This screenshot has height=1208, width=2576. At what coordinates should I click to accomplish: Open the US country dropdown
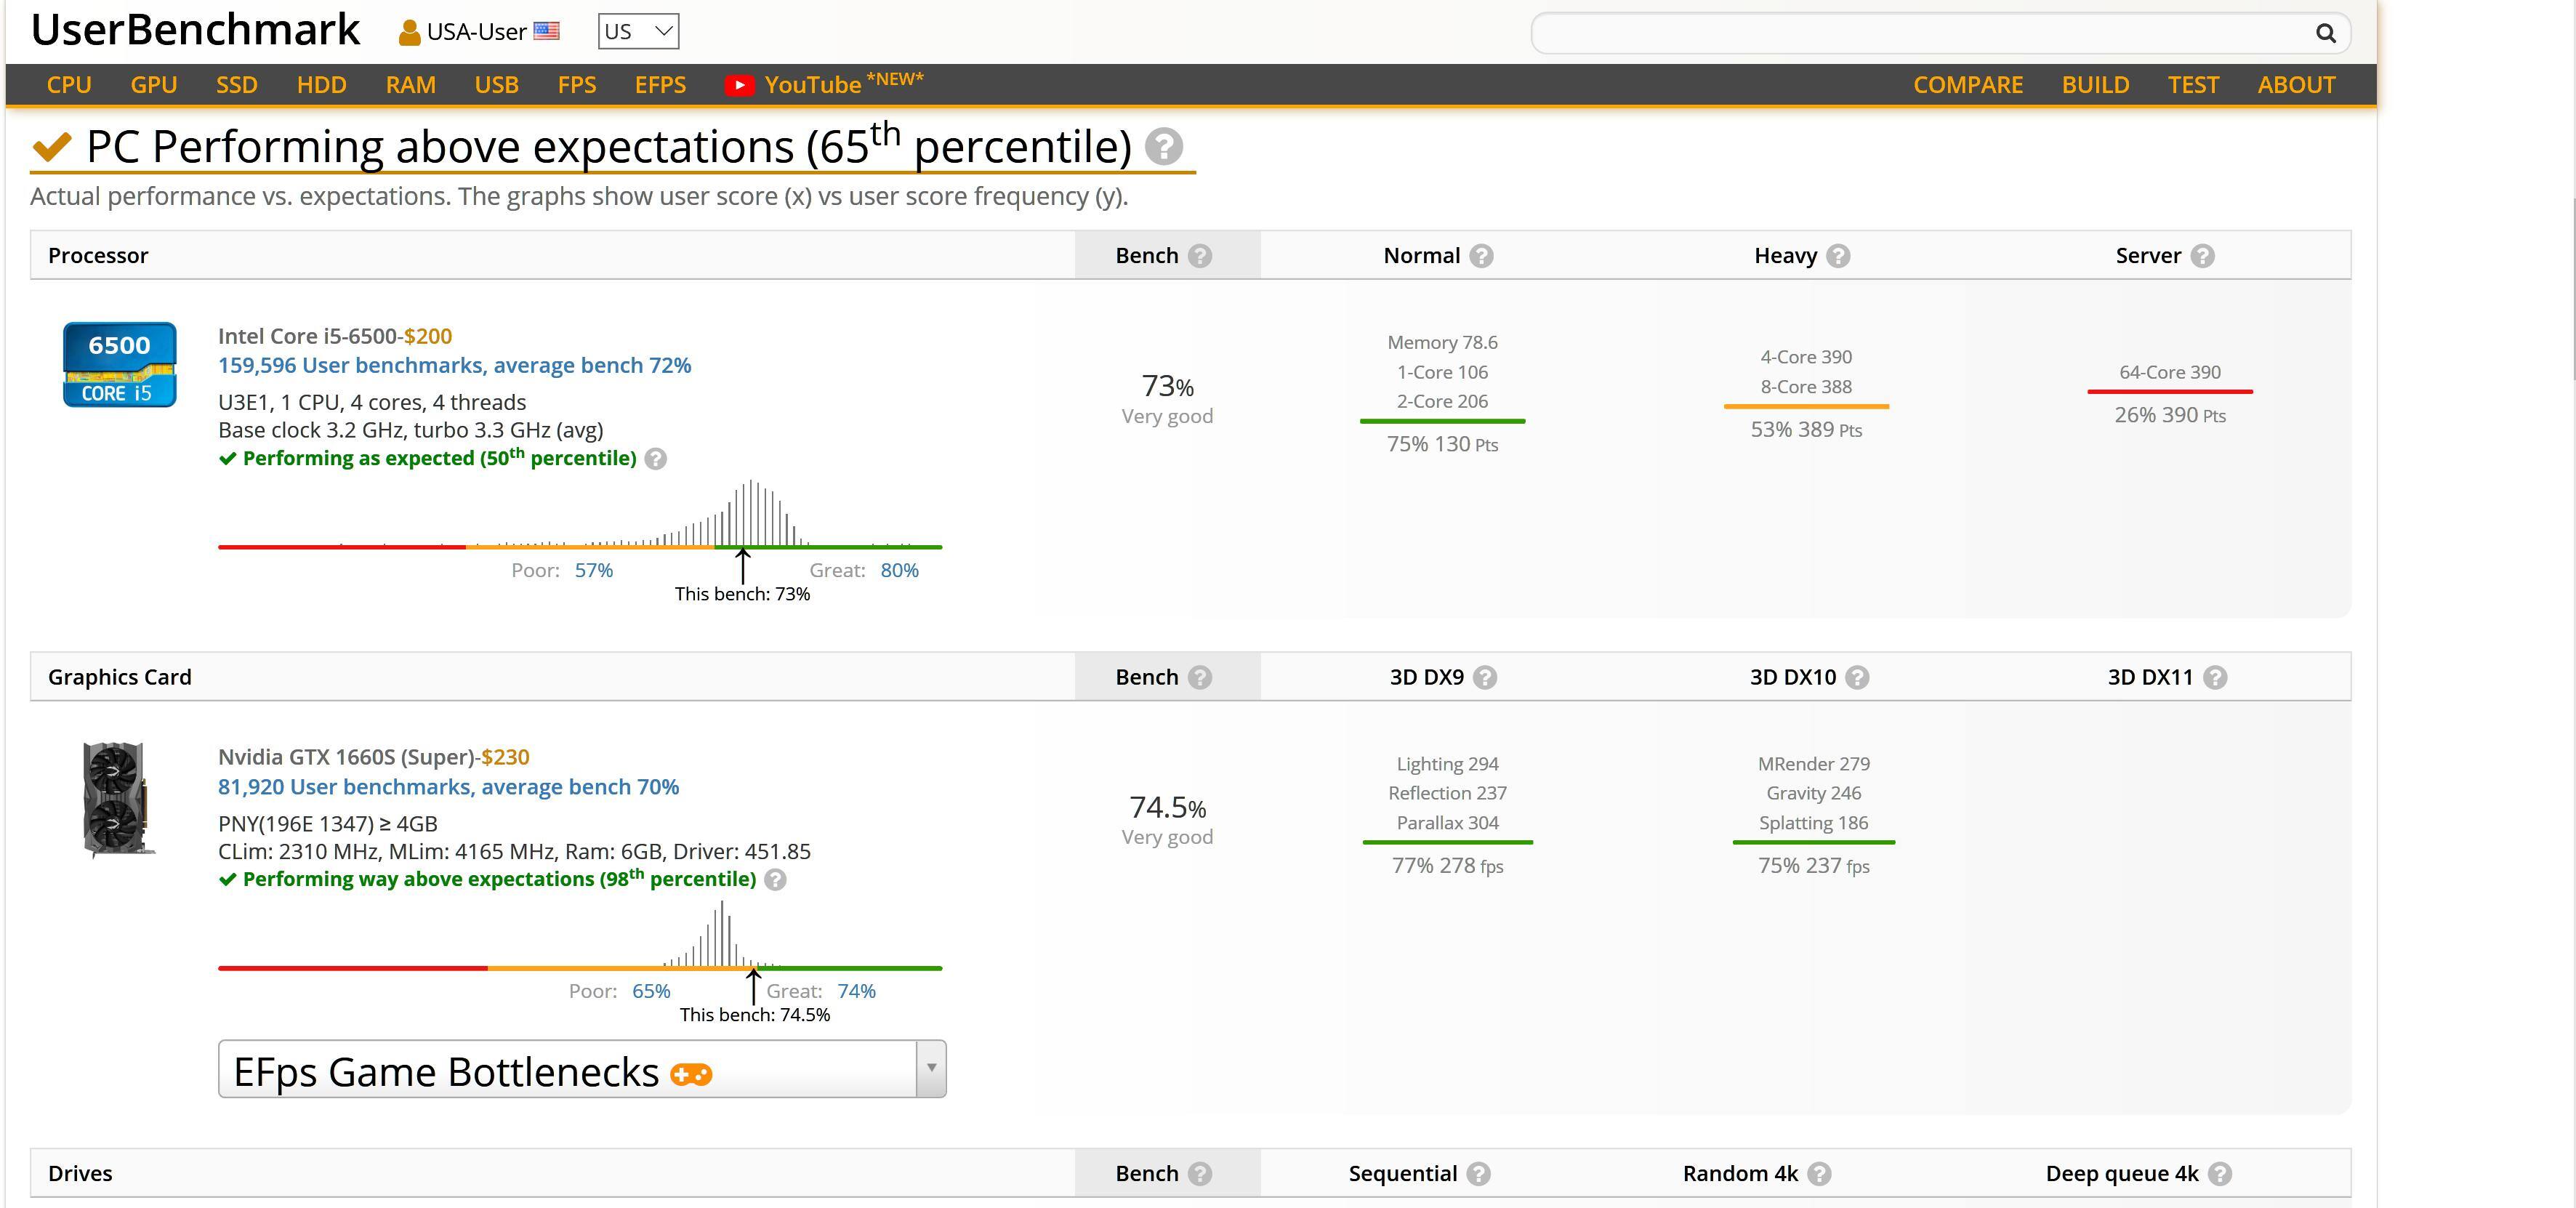pyautogui.click(x=638, y=32)
